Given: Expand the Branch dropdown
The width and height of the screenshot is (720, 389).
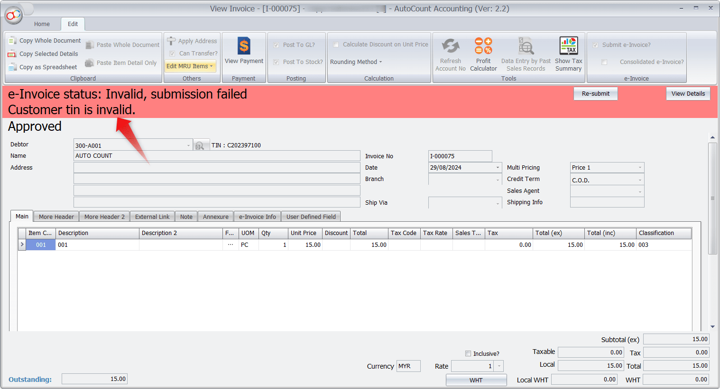Looking at the screenshot, I should 498,180.
